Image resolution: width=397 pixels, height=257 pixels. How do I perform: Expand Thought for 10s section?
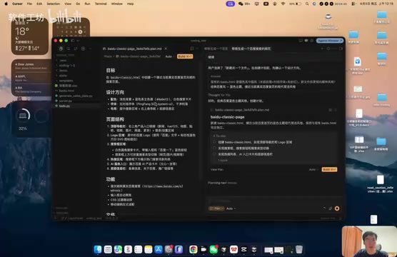pyautogui.click(x=219, y=95)
